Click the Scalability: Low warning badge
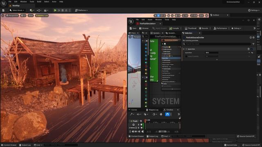The height and width of the screenshot is (147, 262). (42, 16)
